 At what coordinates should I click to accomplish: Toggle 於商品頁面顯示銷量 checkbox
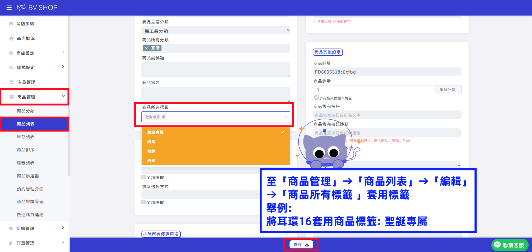(x=316, y=97)
